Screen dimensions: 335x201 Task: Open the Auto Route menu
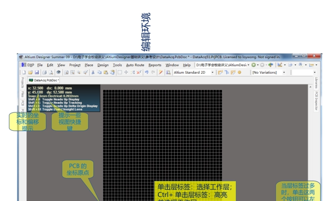(x=135, y=65)
